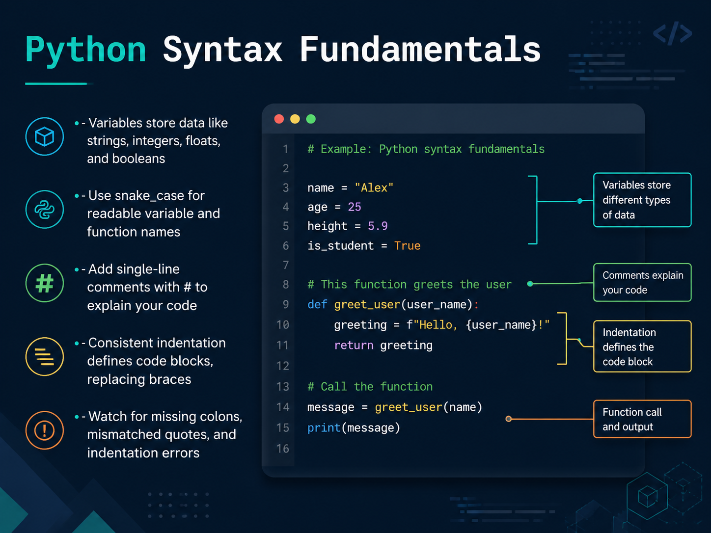The width and height of the screenshot is (711, 533).
Task: Click the red window close dot
Action: click(279, 119)
